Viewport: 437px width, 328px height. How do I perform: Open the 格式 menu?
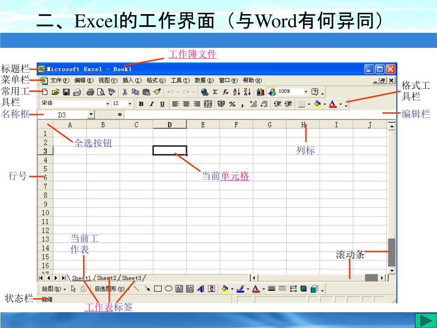point(156,81)
